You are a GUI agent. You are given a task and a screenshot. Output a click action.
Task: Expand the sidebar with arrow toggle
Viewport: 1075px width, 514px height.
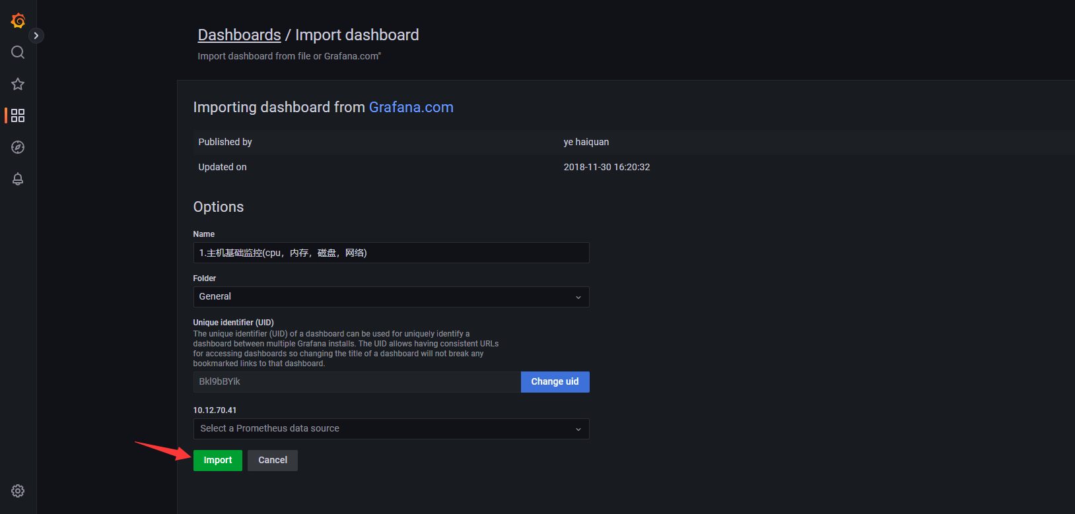(x=36, y=36)
